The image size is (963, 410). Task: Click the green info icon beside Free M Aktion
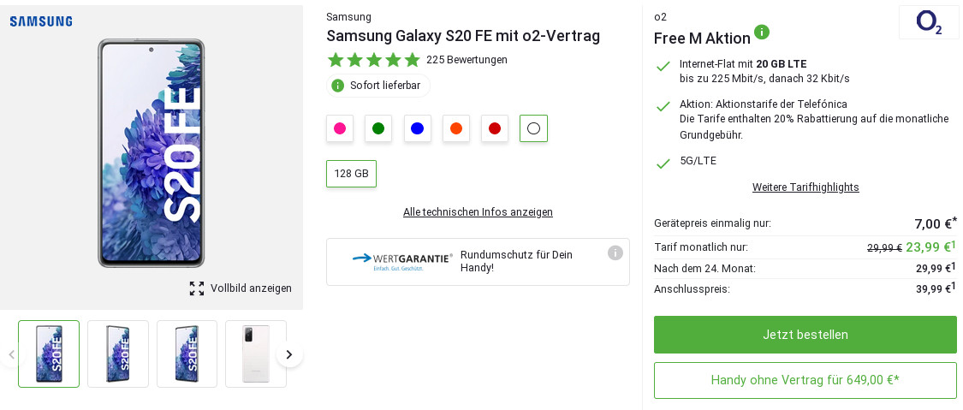(762, 33)
